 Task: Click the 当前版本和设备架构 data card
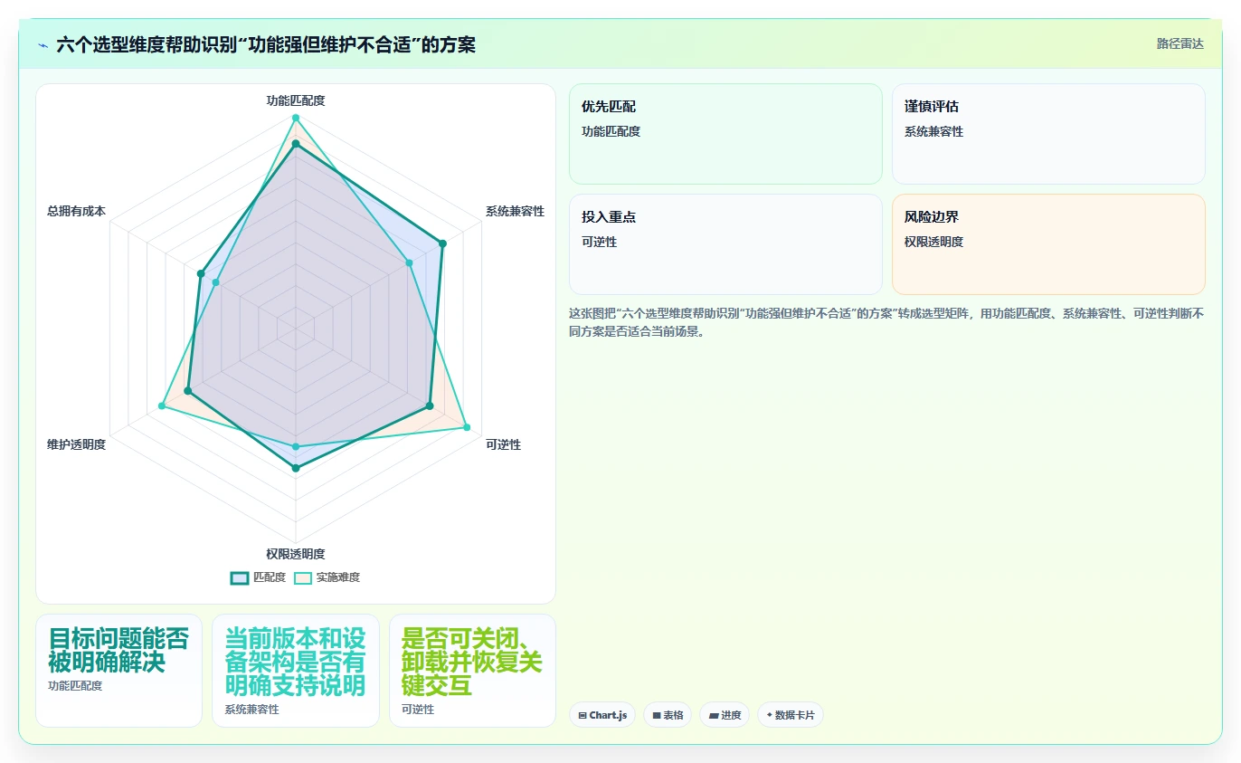pos(296,671)
